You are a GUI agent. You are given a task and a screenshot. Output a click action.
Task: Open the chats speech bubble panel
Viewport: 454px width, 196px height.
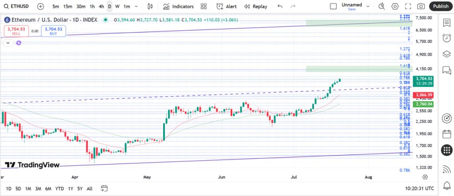(446, 70)
